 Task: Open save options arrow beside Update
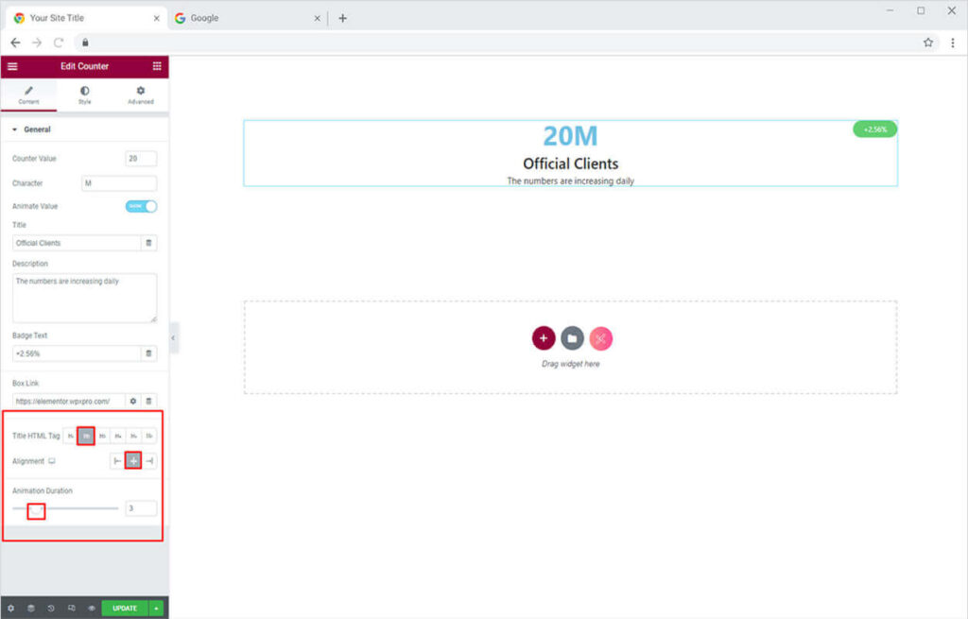click(156, 609)
